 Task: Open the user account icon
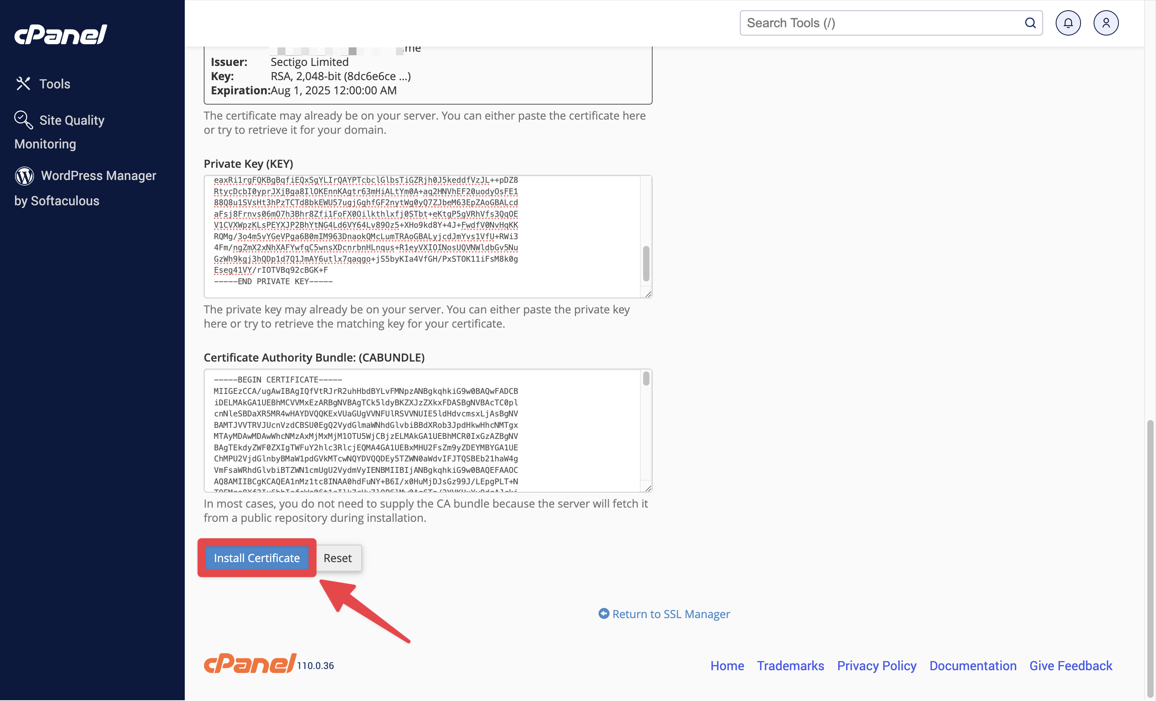tap(1106, 23)
